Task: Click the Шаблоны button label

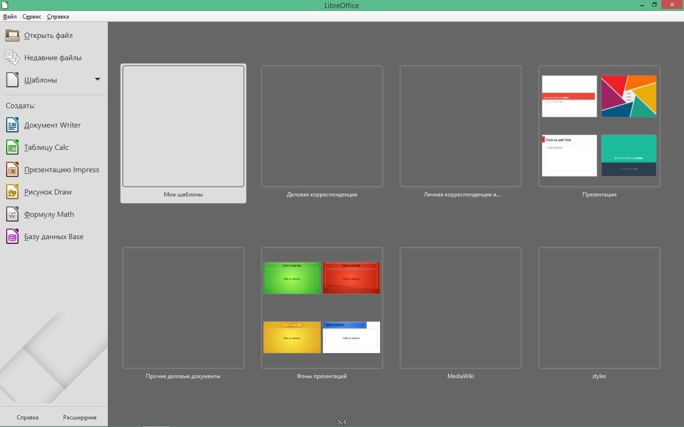Action: pyautogui.click(x=41, y=80)
